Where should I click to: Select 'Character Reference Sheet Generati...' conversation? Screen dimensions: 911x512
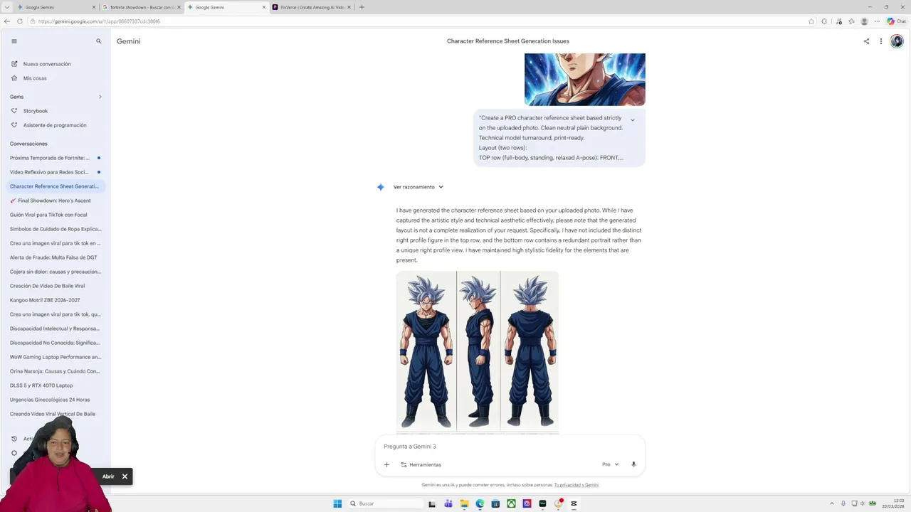point(55,186)
